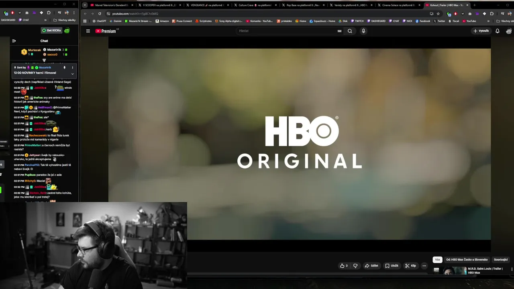Start voice search with the microphone icon
The width and height of the screenshot is (514, 289).
pyautogui.click(x=363, y=31)
